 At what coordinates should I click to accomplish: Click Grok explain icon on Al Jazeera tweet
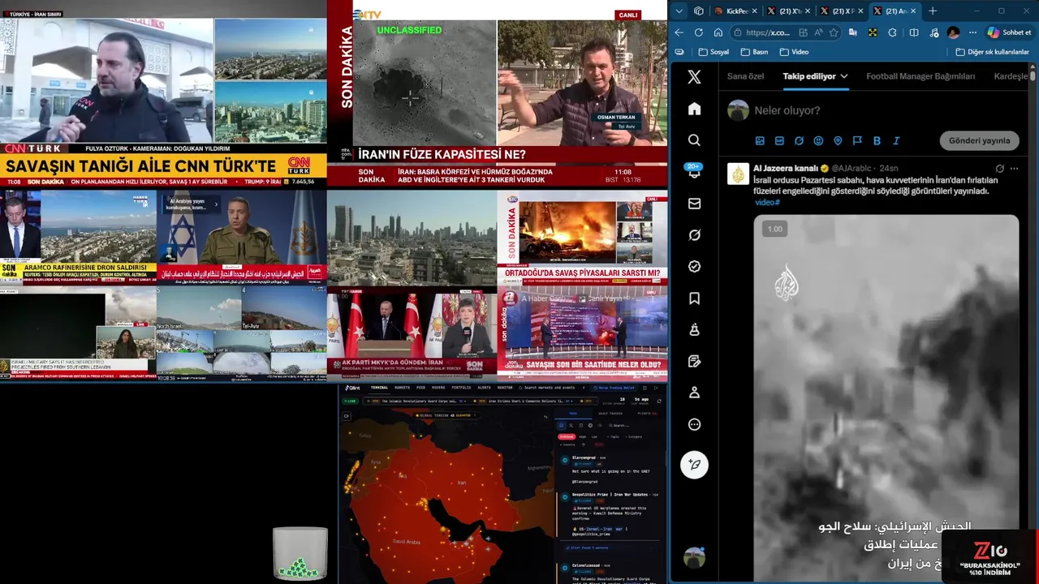click(x=999, y=169)
